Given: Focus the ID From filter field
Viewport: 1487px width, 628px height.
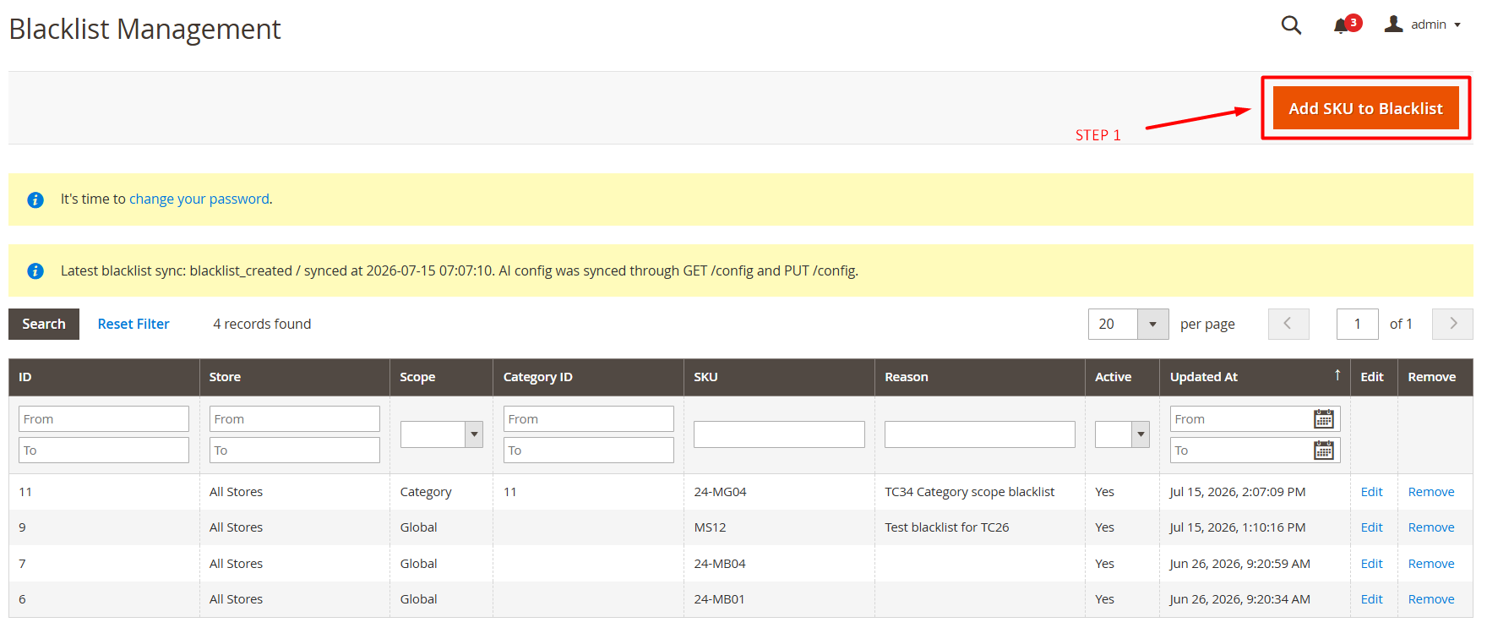Looking at the screenshot, I should click(104, 419).
